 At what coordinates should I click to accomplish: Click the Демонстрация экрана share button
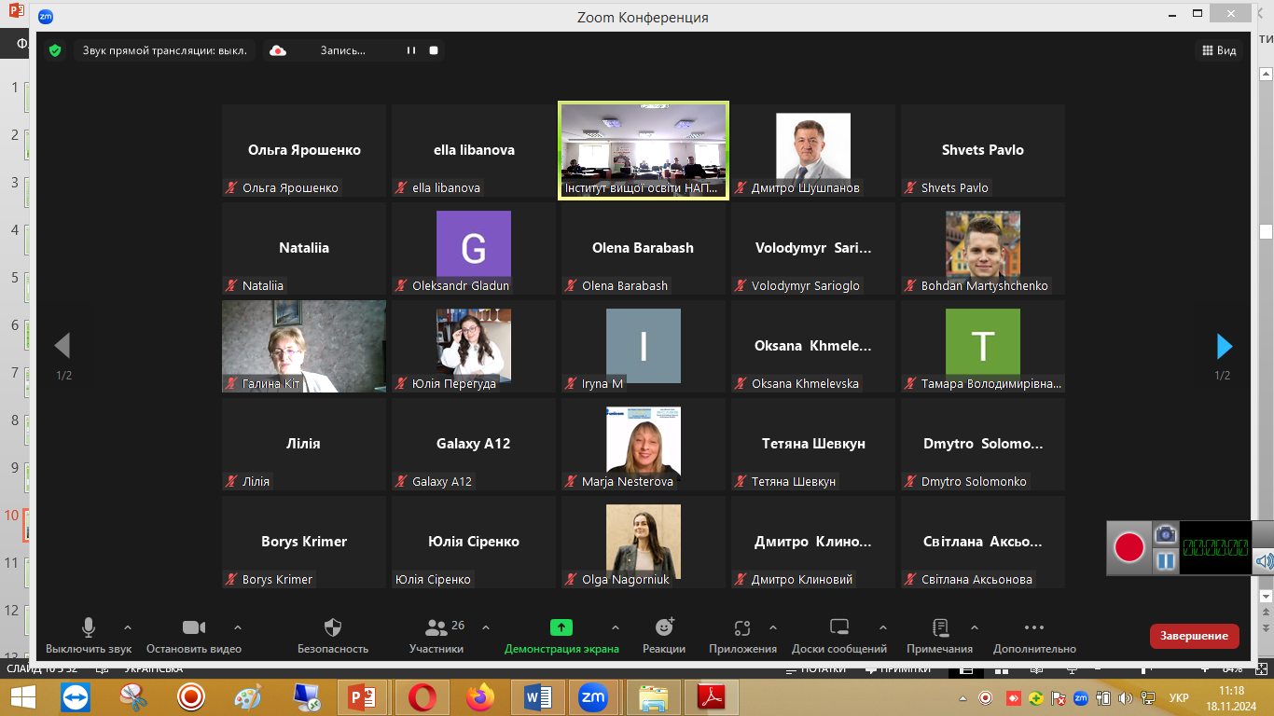561,627
